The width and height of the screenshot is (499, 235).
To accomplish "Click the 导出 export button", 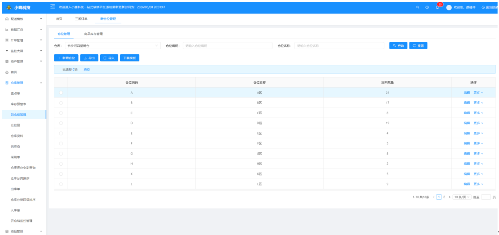I will (x=89, y=58).
